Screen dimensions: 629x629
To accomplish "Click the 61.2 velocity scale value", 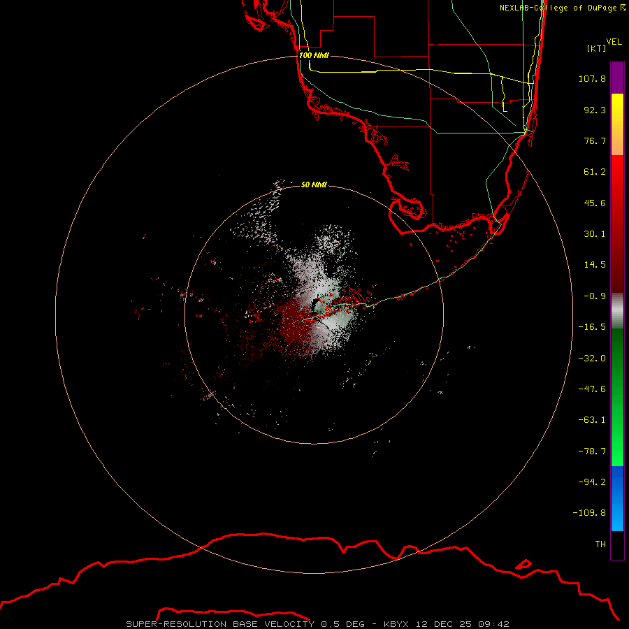I will tap(595, 172).
